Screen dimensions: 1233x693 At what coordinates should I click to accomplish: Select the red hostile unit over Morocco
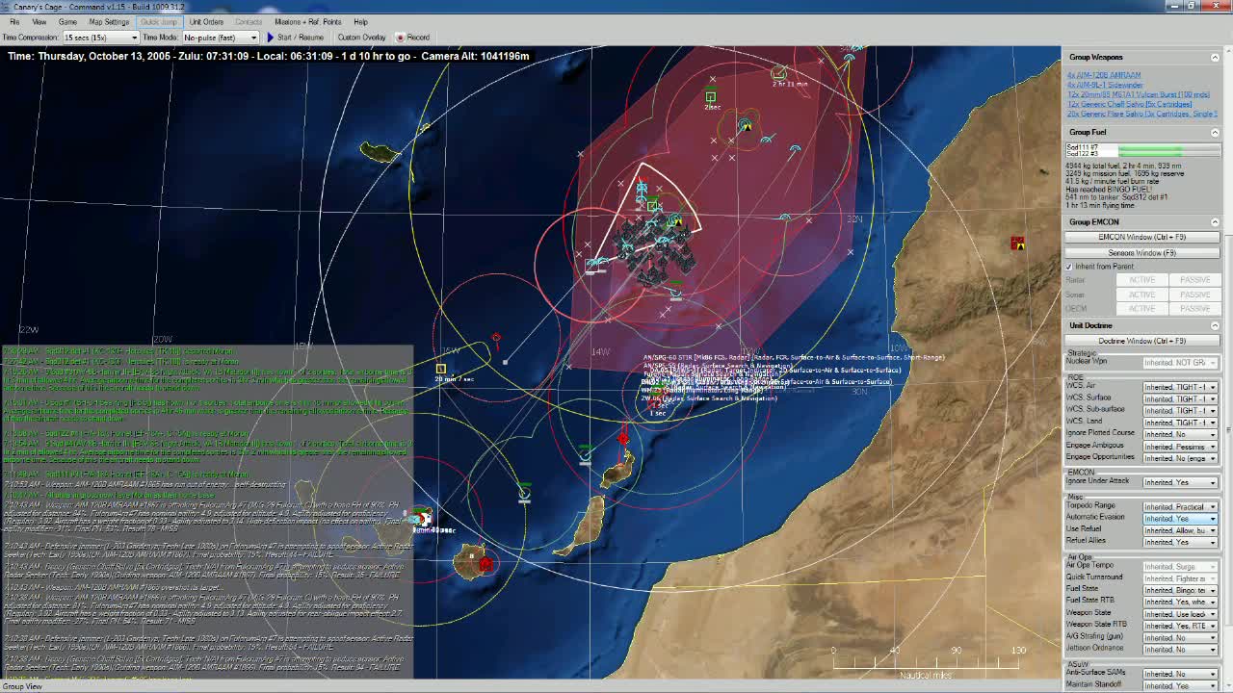click(x=1017, y=244)
